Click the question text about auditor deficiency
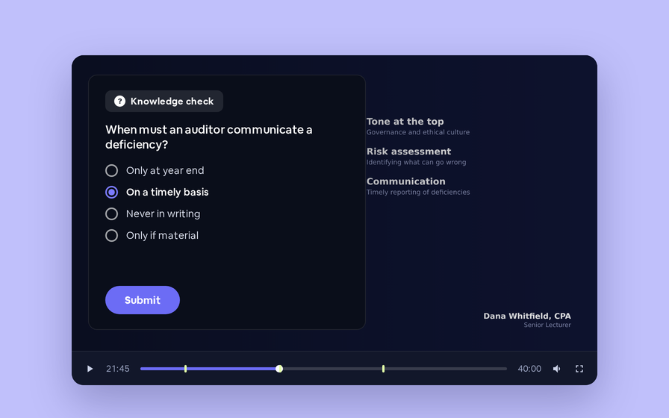This screenshot has width=669, height=418. 209,137
